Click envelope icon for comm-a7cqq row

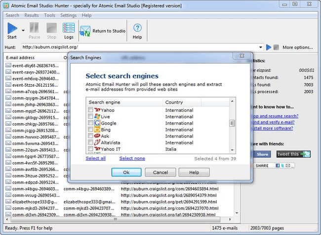click(8, 91)
